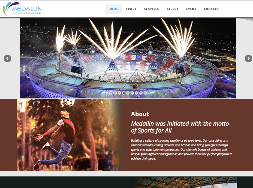
Task: Select the eighth slider pagination dot
Action: [141, 93]
